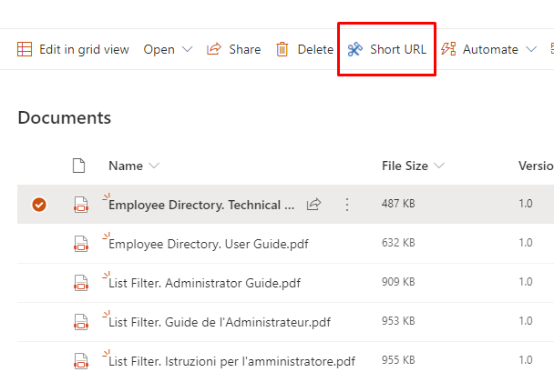Click the Edit in grid view icon

pos(25,49)
